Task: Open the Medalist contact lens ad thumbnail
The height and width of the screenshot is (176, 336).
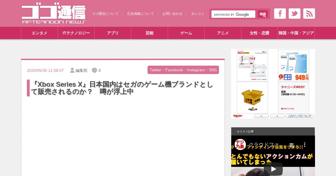Action: [293, 65]
